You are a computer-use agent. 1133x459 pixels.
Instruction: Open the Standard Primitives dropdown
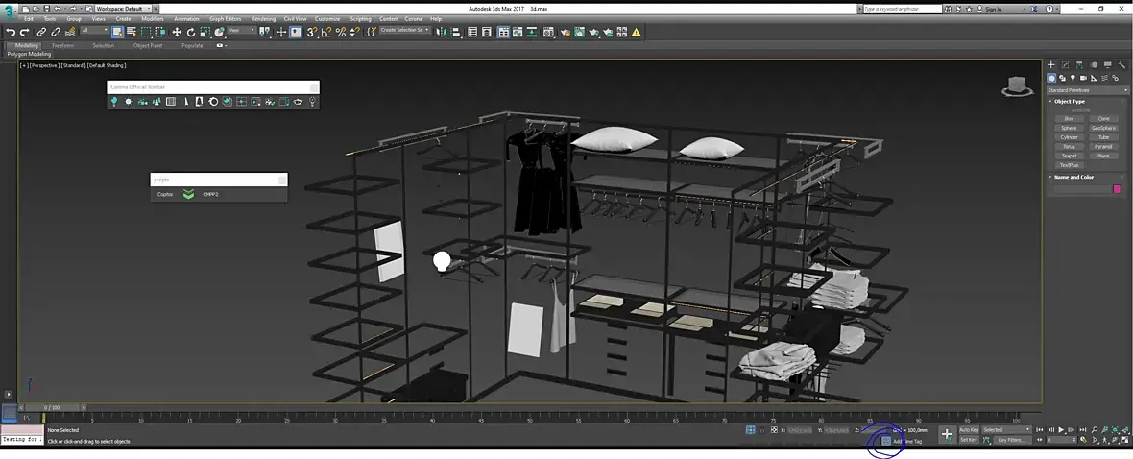tap(1087, 90)
